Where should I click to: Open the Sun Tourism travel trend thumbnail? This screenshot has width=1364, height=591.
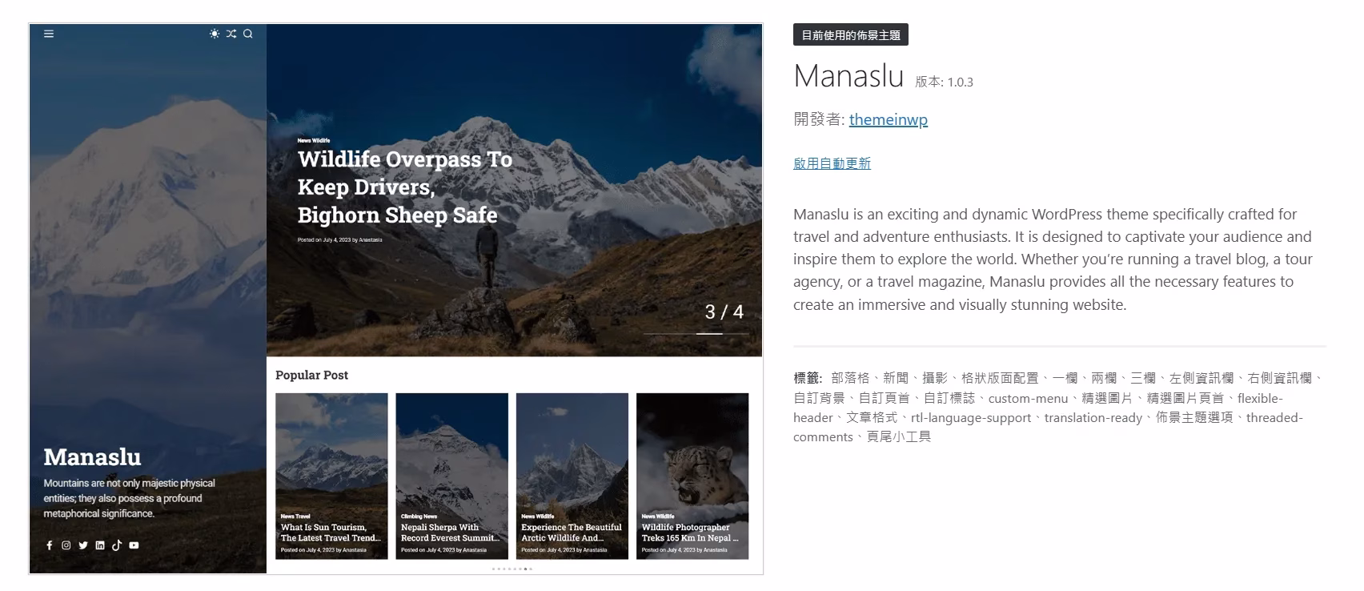[x=331, y=476]
